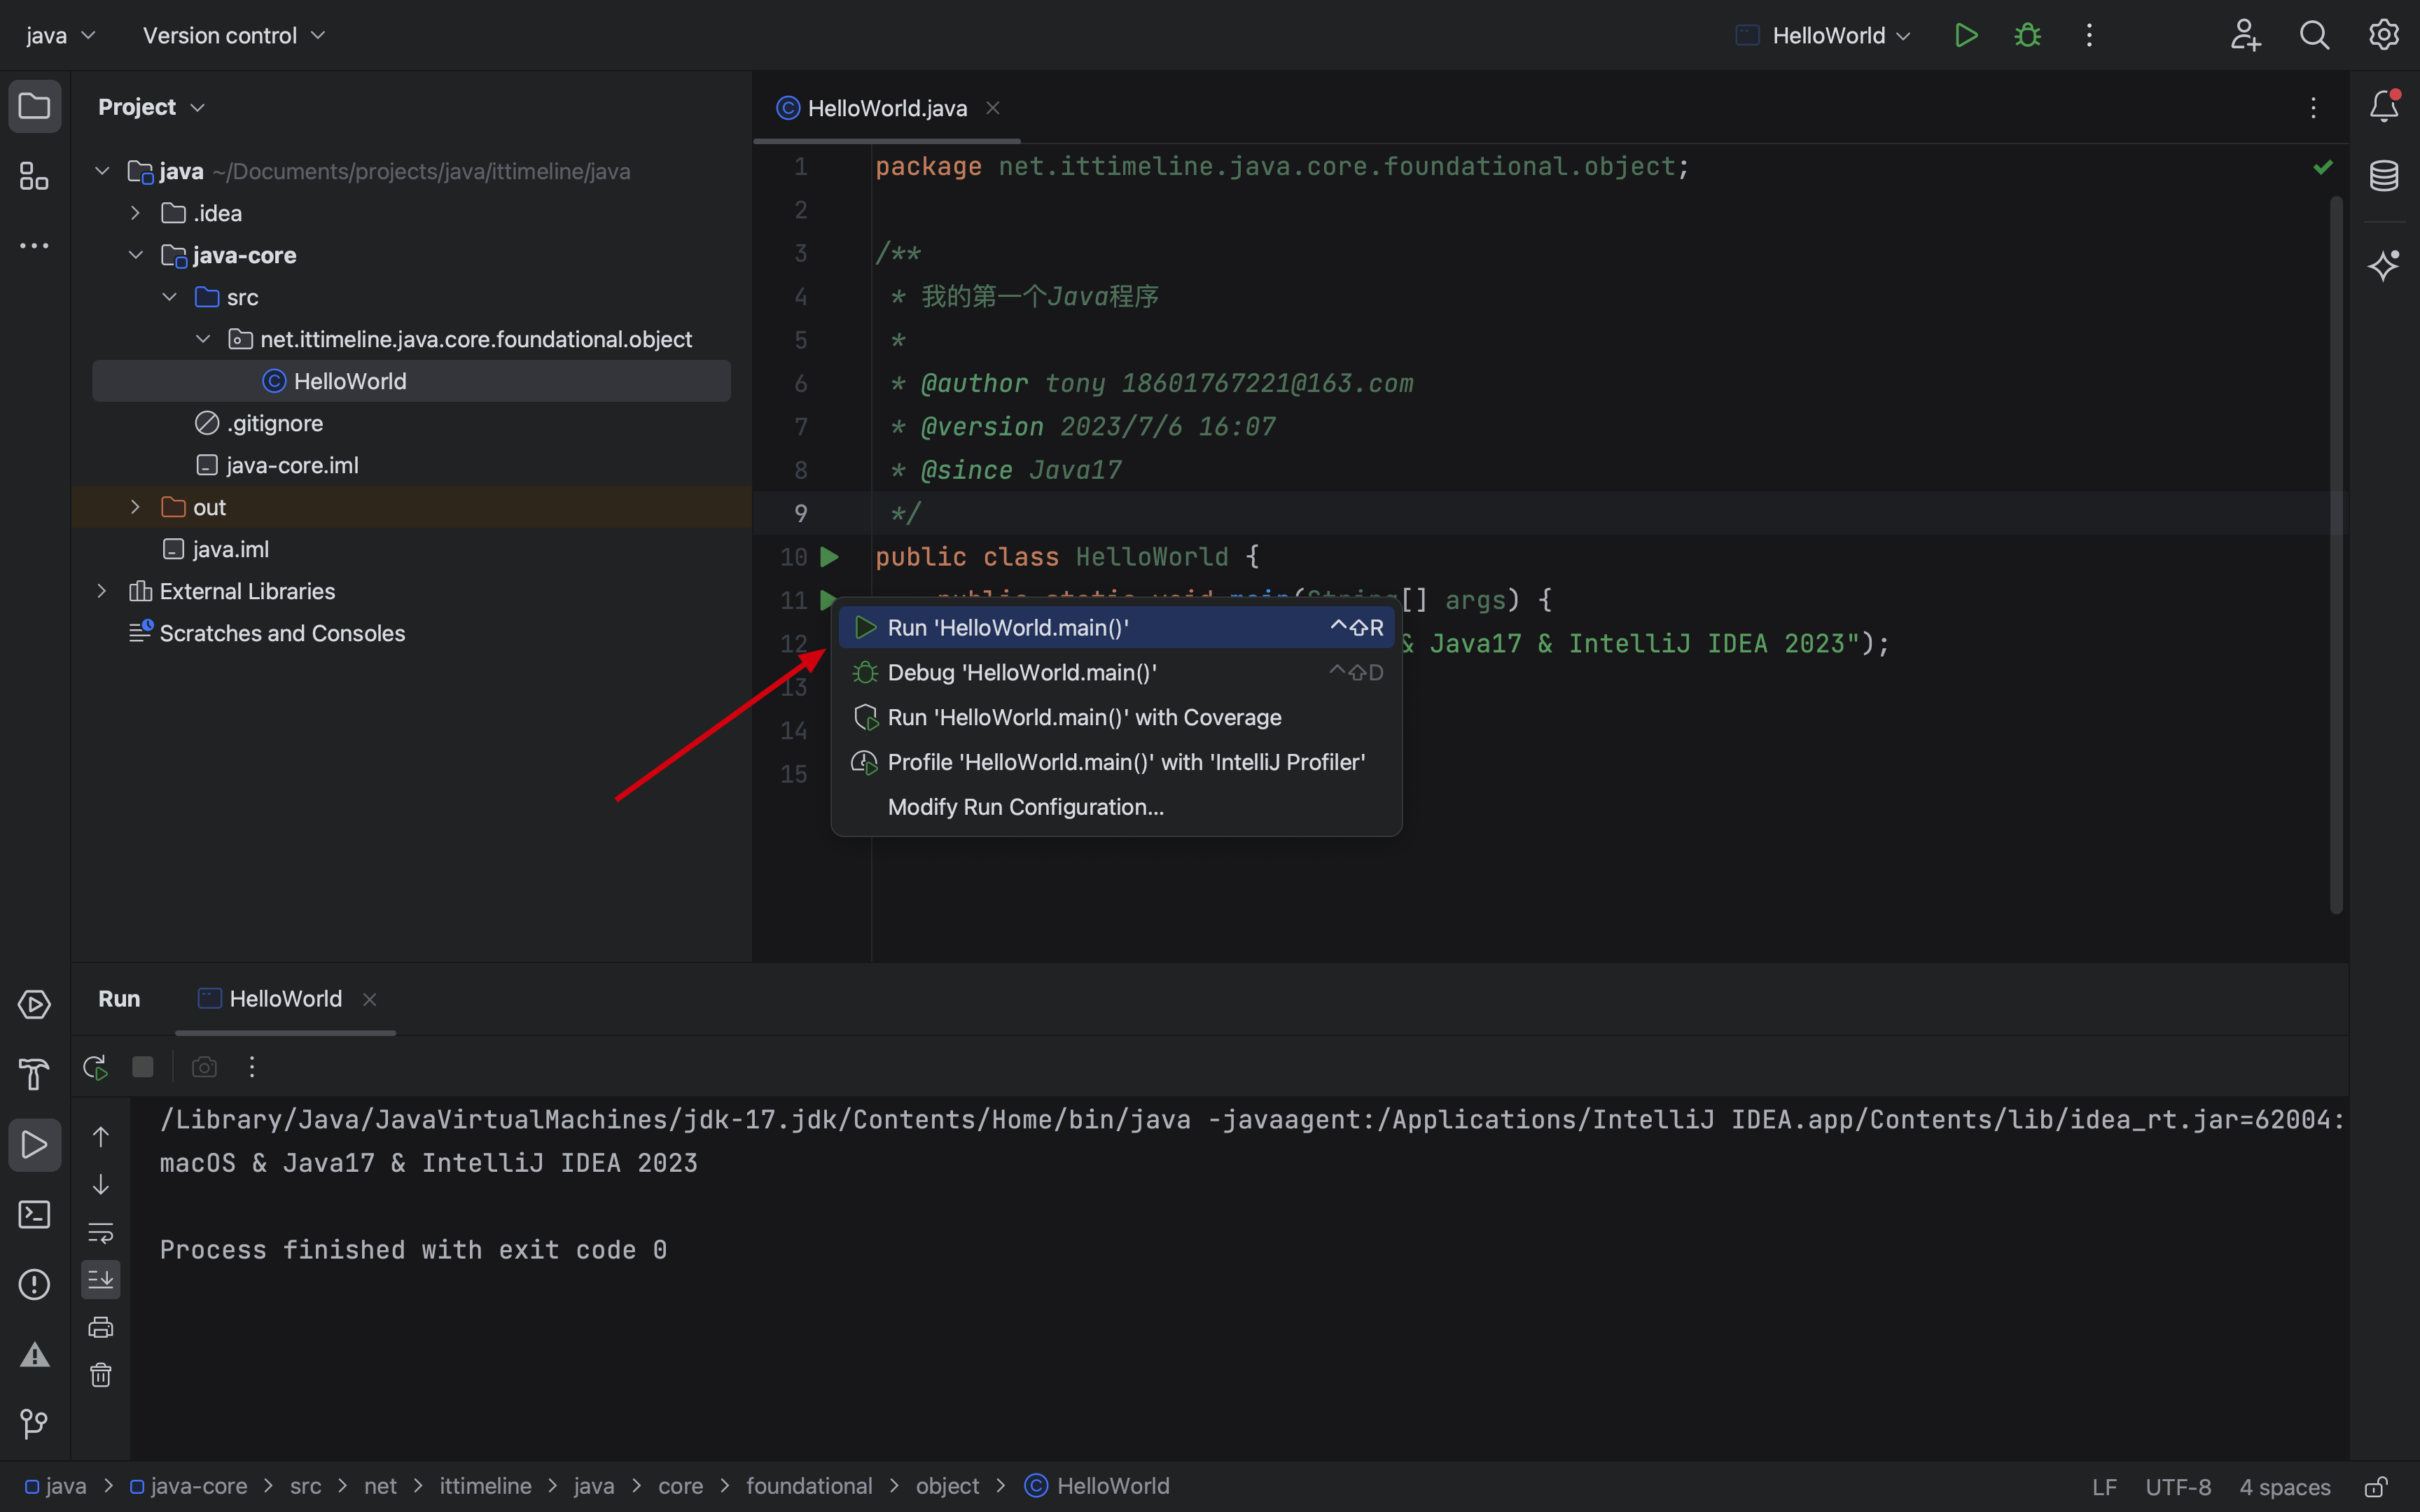Click run gutter icon on line 10
Viewport: 2420px width, 1512px height.
pos(829,556)
